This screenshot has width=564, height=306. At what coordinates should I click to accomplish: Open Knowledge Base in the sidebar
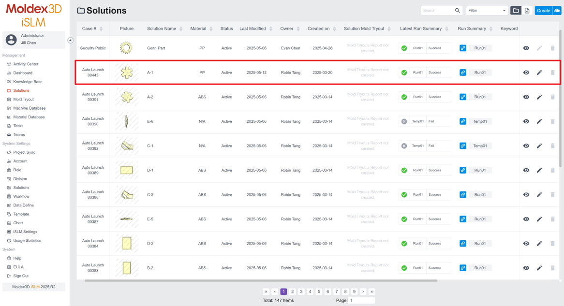(x=28, y=82)
